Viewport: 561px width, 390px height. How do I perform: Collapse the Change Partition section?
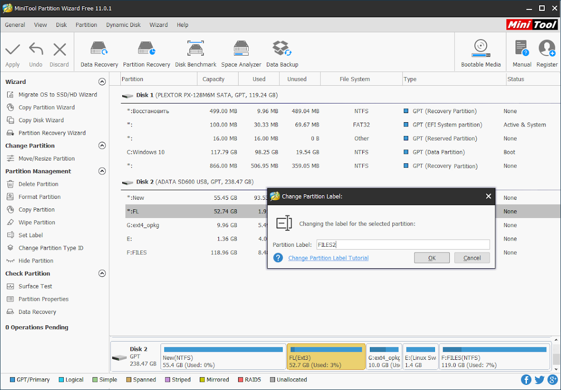click(x=102, y=146)
